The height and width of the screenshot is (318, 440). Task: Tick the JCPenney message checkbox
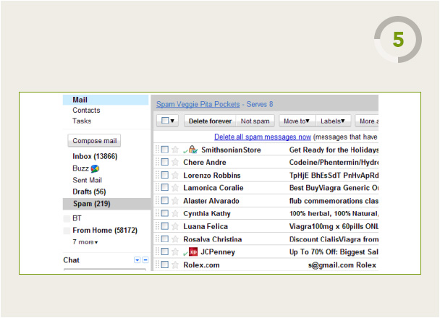pyautogui.click(x=165, y=252)
